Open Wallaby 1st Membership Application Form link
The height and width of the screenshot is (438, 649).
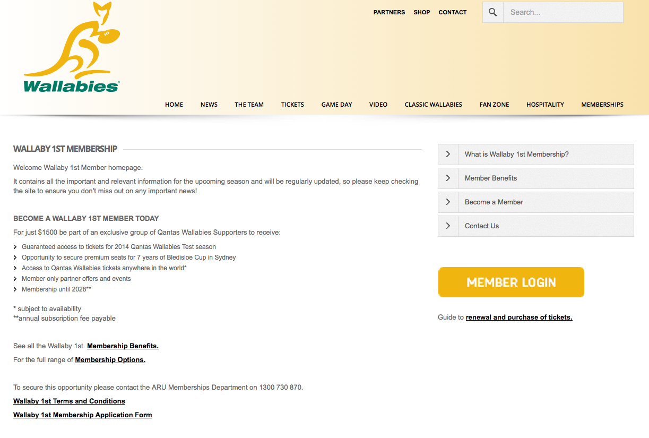[83, 415]
